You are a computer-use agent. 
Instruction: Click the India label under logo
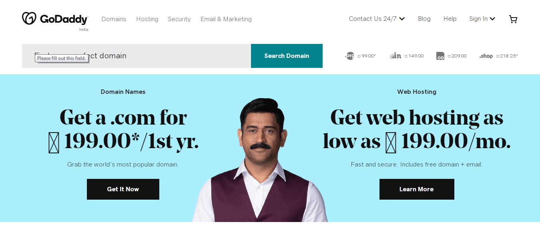tap(84, 30)
